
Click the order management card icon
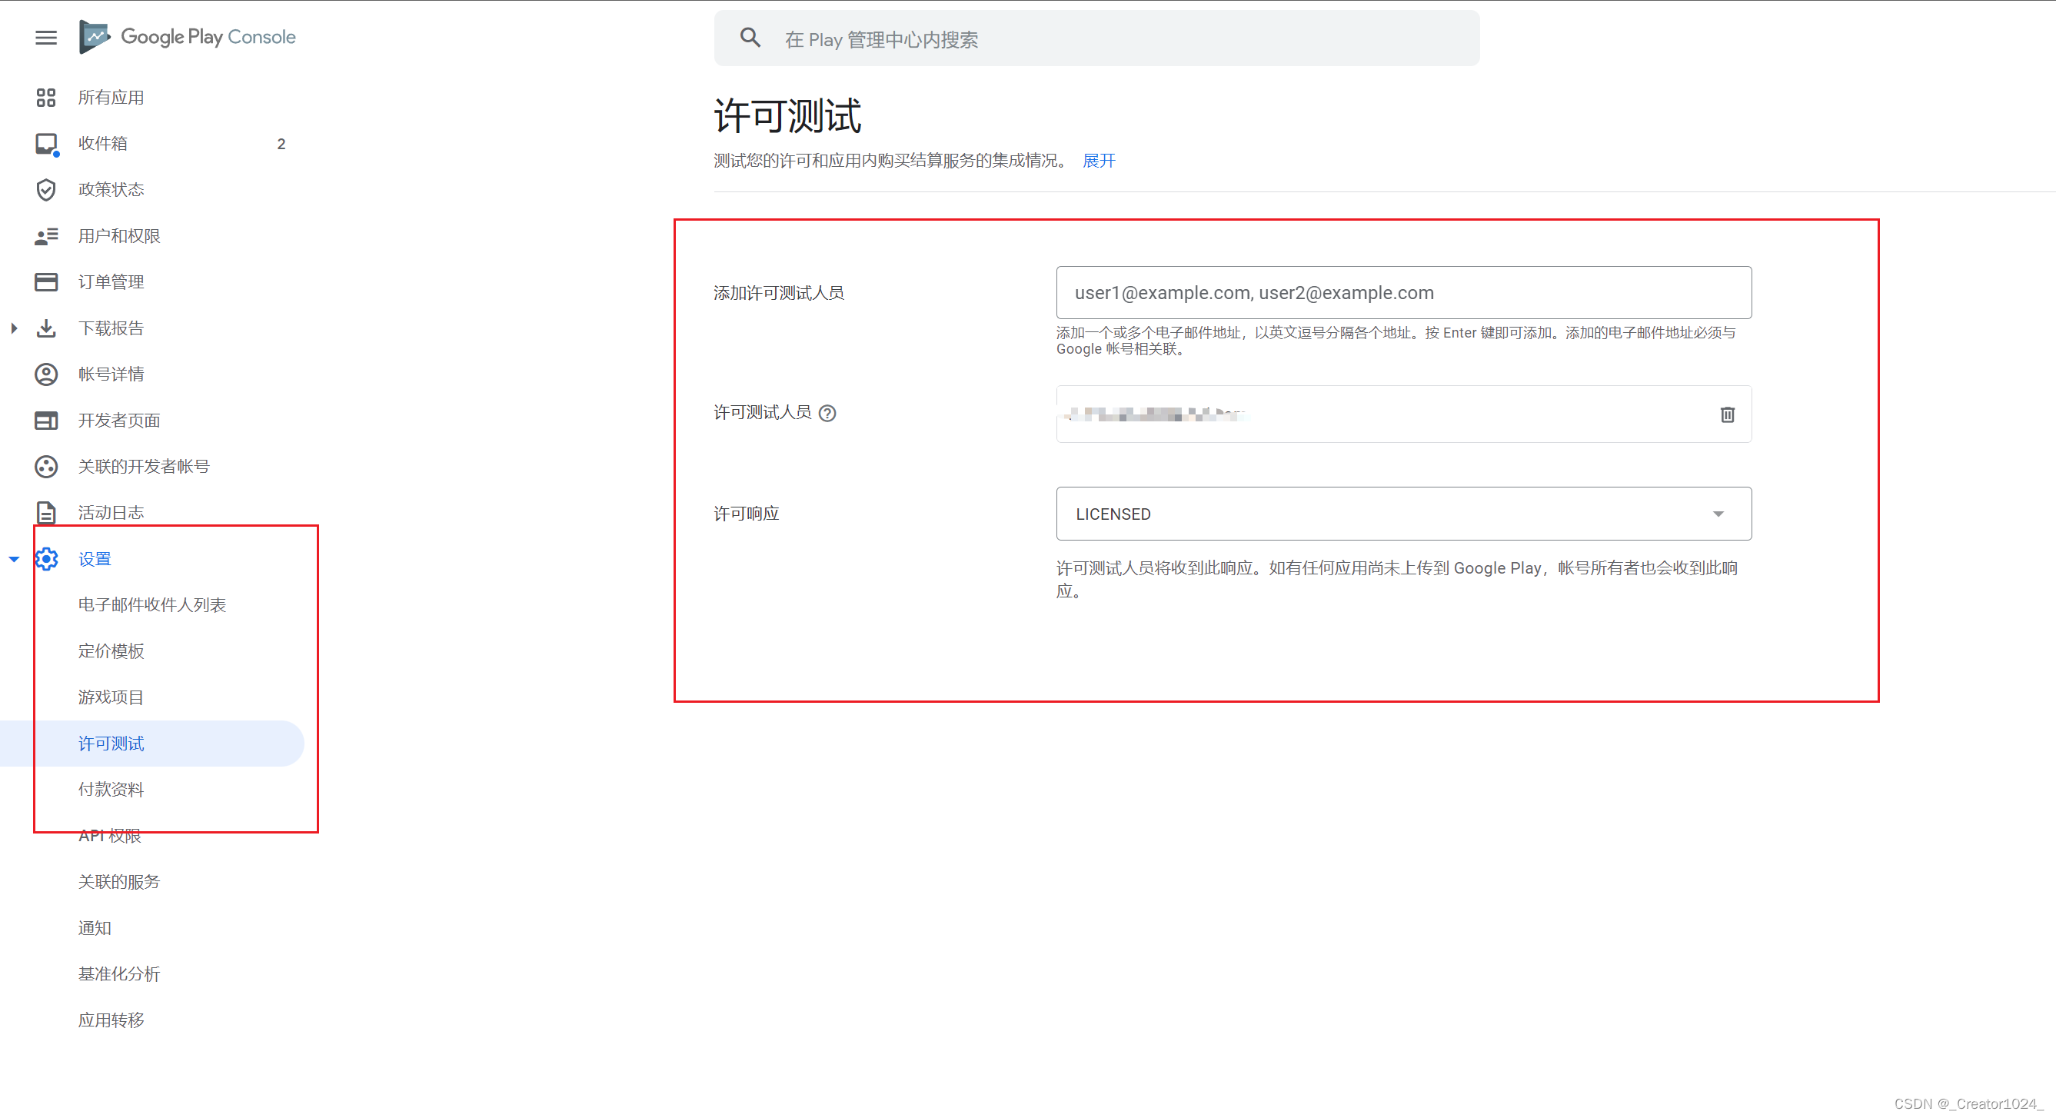pyautogui.click(x=45, y=281)
